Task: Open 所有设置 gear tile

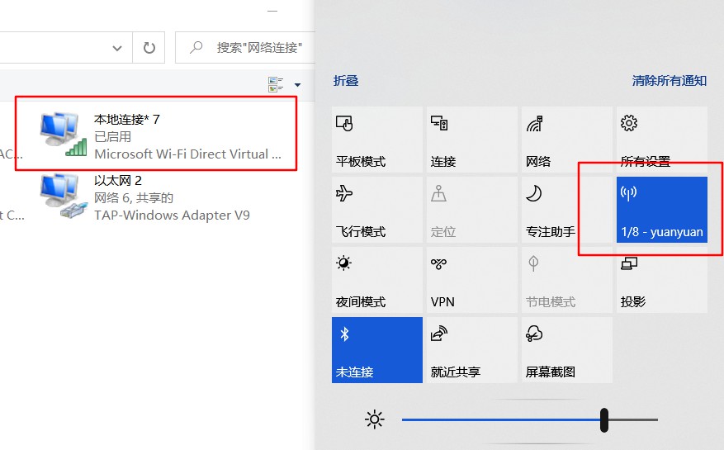Action: coord(662,140)
